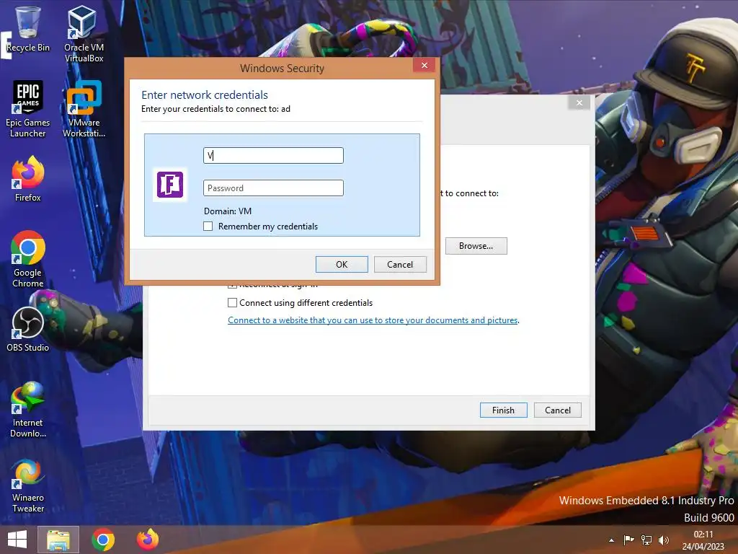Close the Windows Security dialog
This screenshot has height=554, width=738.
pyautogui.click(x=424, y=65)
